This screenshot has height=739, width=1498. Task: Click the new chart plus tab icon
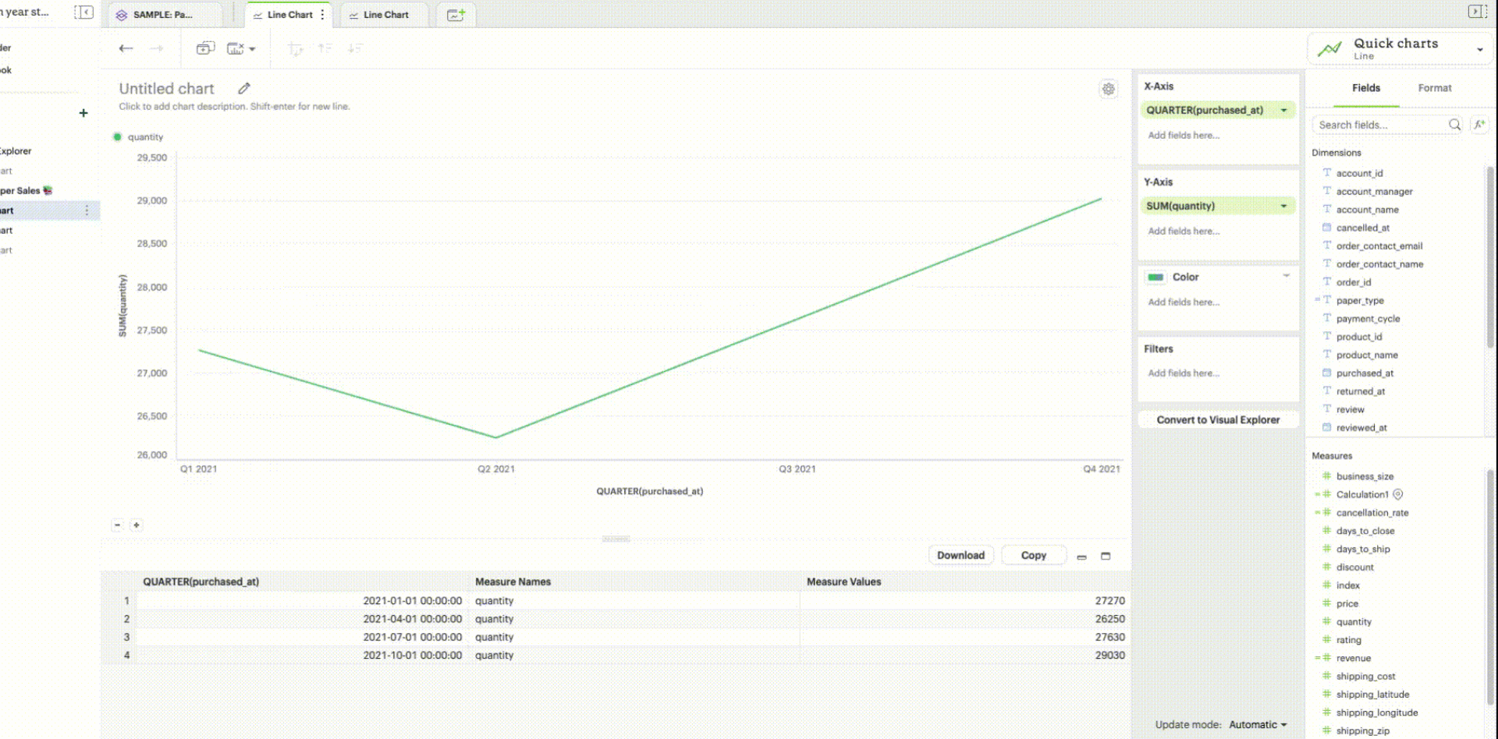tap(456, 14)
